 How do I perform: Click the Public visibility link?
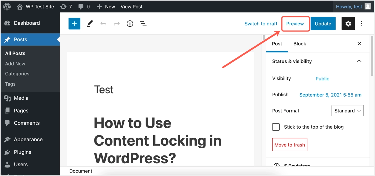click(322, 79)
